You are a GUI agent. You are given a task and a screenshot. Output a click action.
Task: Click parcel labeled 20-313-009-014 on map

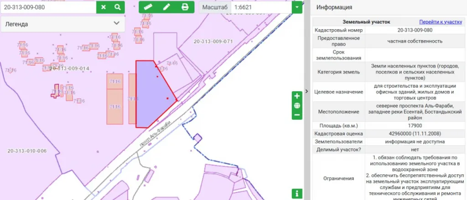coord(68,68)
